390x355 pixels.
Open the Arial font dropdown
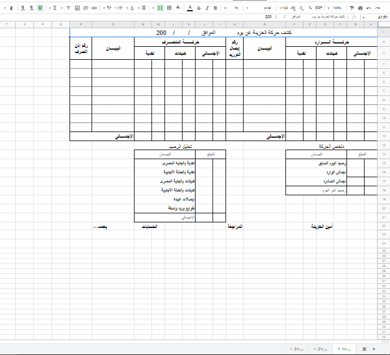[x=267, y=8]
